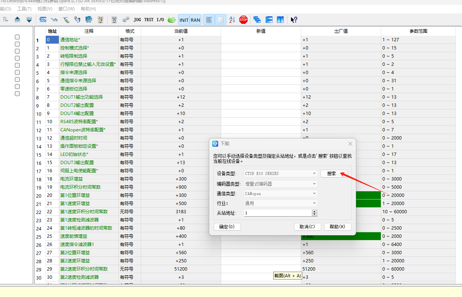Click the green oval toolbar icon
Screen dimensions: 462x297
[x=172, y=20]
